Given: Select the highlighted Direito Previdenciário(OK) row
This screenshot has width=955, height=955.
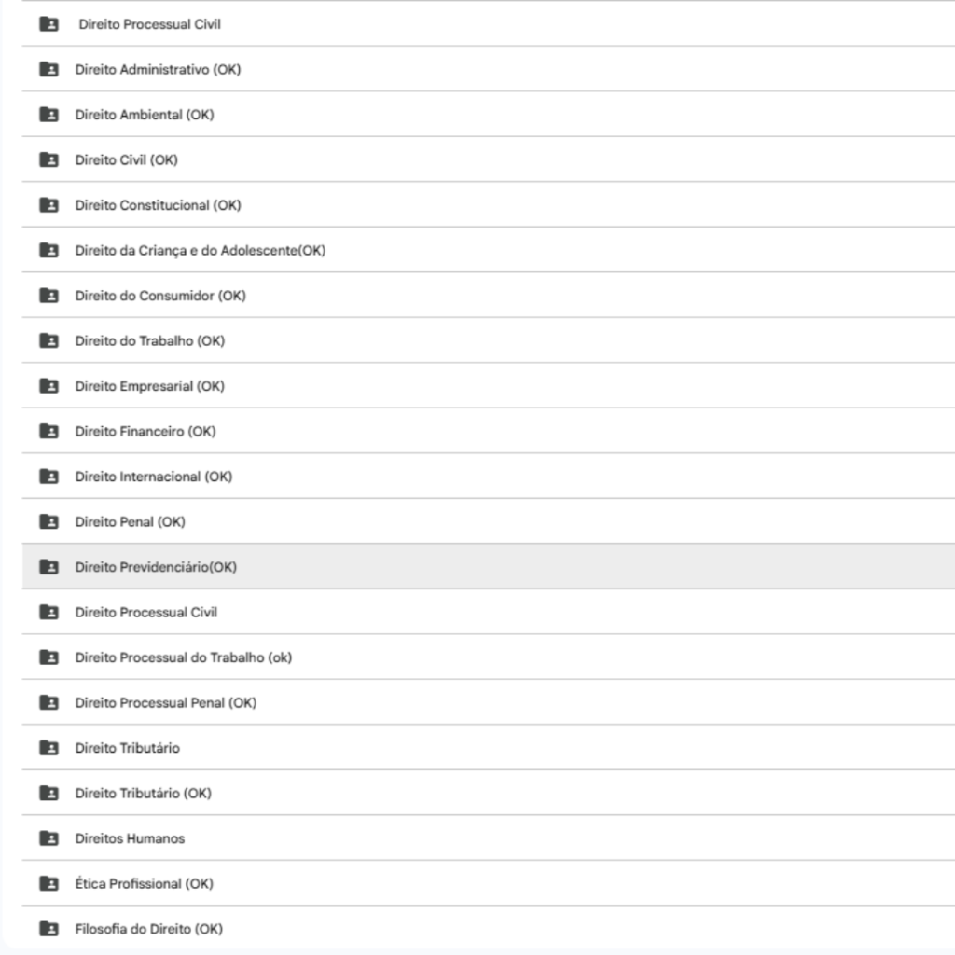Looking at the screenshot, I should (x=156, y=567).
